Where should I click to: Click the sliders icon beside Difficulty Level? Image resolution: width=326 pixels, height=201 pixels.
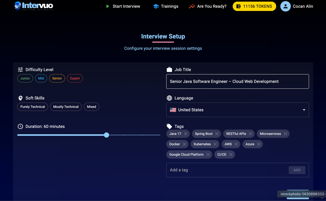pos(20,69)
